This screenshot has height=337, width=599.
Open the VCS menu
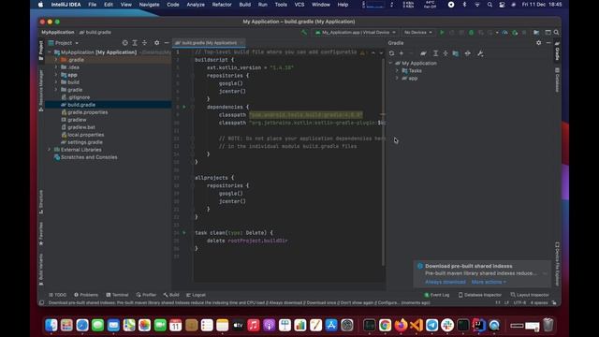click(299, 5)
